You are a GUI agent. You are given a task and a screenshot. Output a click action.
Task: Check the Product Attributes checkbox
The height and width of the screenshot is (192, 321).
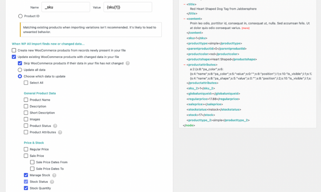pyautogui.click(x=26, y=132)
